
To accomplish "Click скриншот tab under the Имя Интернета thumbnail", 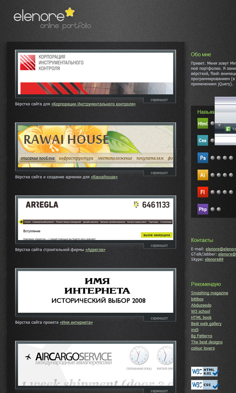I will click(x=159, y=318).
